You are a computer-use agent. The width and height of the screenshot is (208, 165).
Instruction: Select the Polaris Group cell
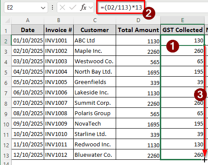pyautogui.click(x=94, y=113)
